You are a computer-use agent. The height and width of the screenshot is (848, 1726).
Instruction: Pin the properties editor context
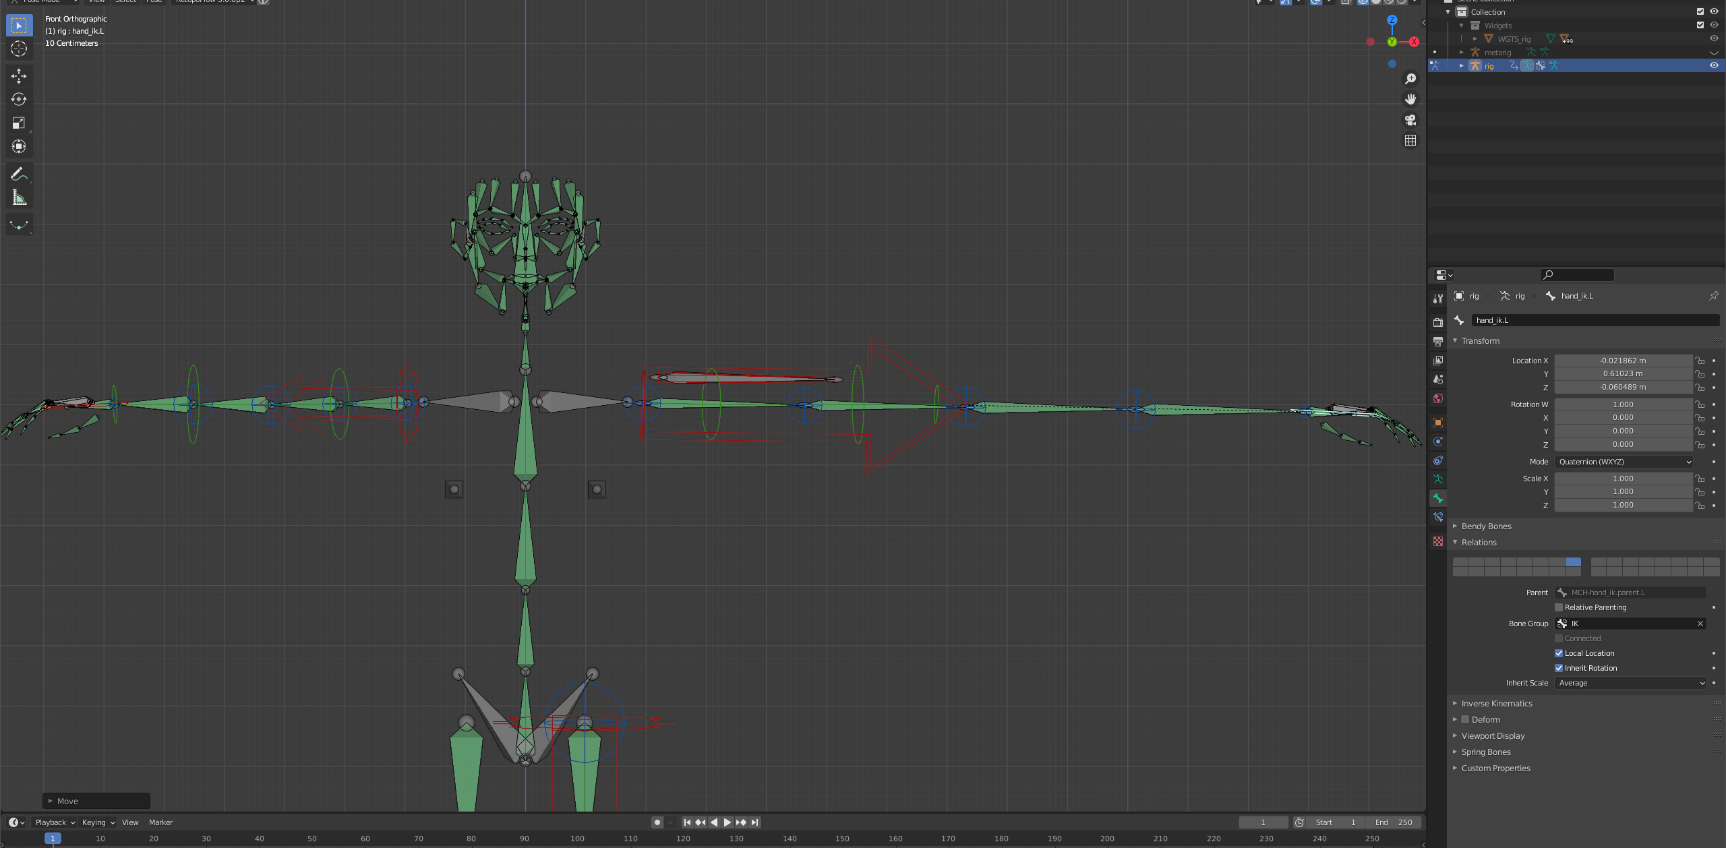tap(1713, 296)
